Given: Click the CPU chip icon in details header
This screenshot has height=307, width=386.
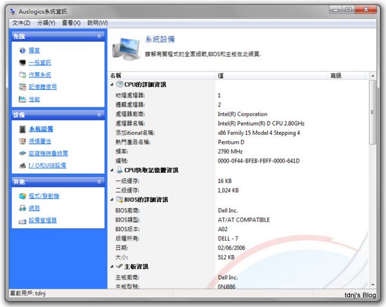Looking at the screenshot, I should [120, 84].
